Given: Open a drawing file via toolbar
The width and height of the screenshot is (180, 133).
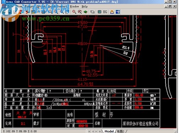Looking at the screenshot, I should point(4,12).
